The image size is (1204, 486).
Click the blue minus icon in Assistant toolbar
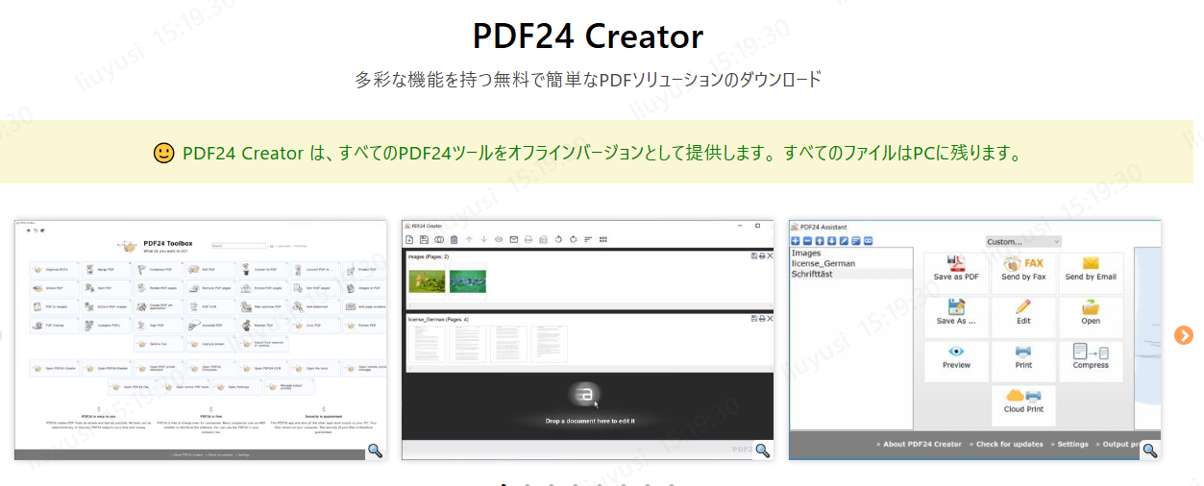[807, 241]
